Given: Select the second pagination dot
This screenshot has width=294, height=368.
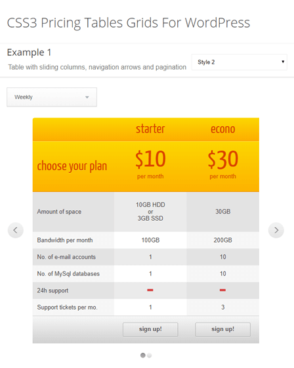Looking at the screenshot, I should point(149,356).
